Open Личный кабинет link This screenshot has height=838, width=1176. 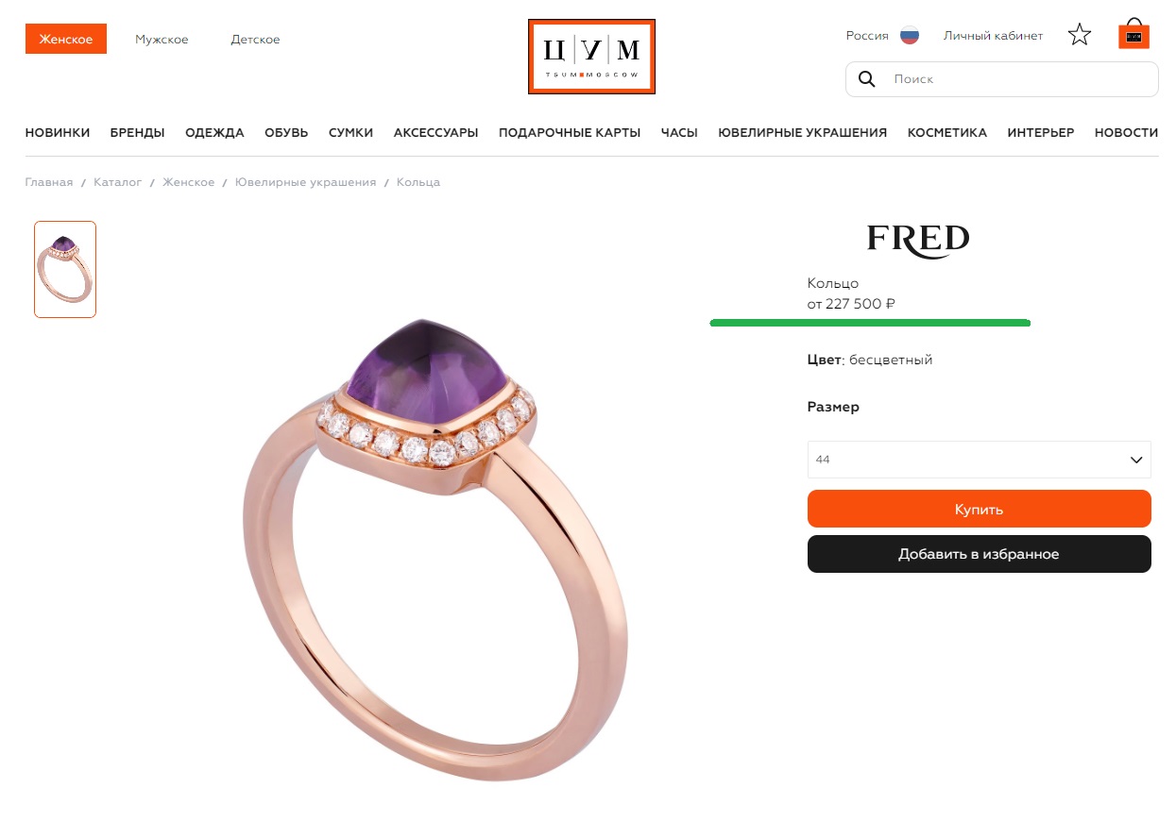993,36
